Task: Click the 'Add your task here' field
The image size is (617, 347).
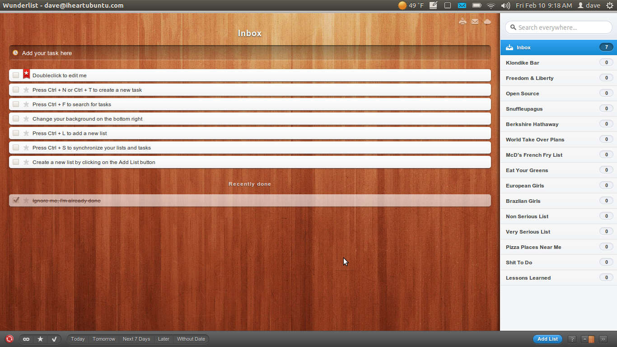Action: tap(250, 53)
